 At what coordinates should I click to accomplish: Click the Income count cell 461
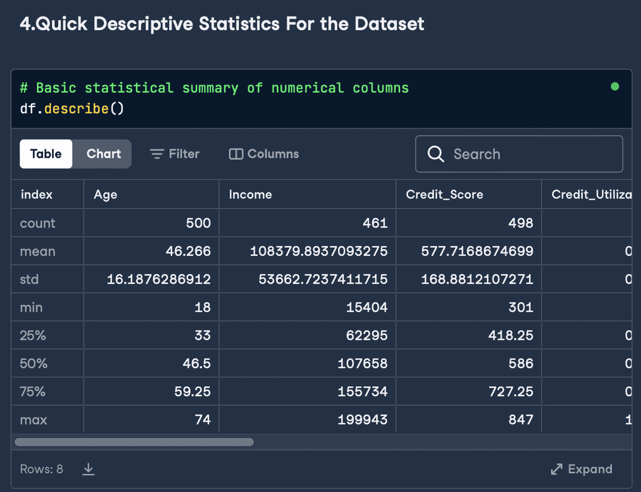(x=307, y=223)
